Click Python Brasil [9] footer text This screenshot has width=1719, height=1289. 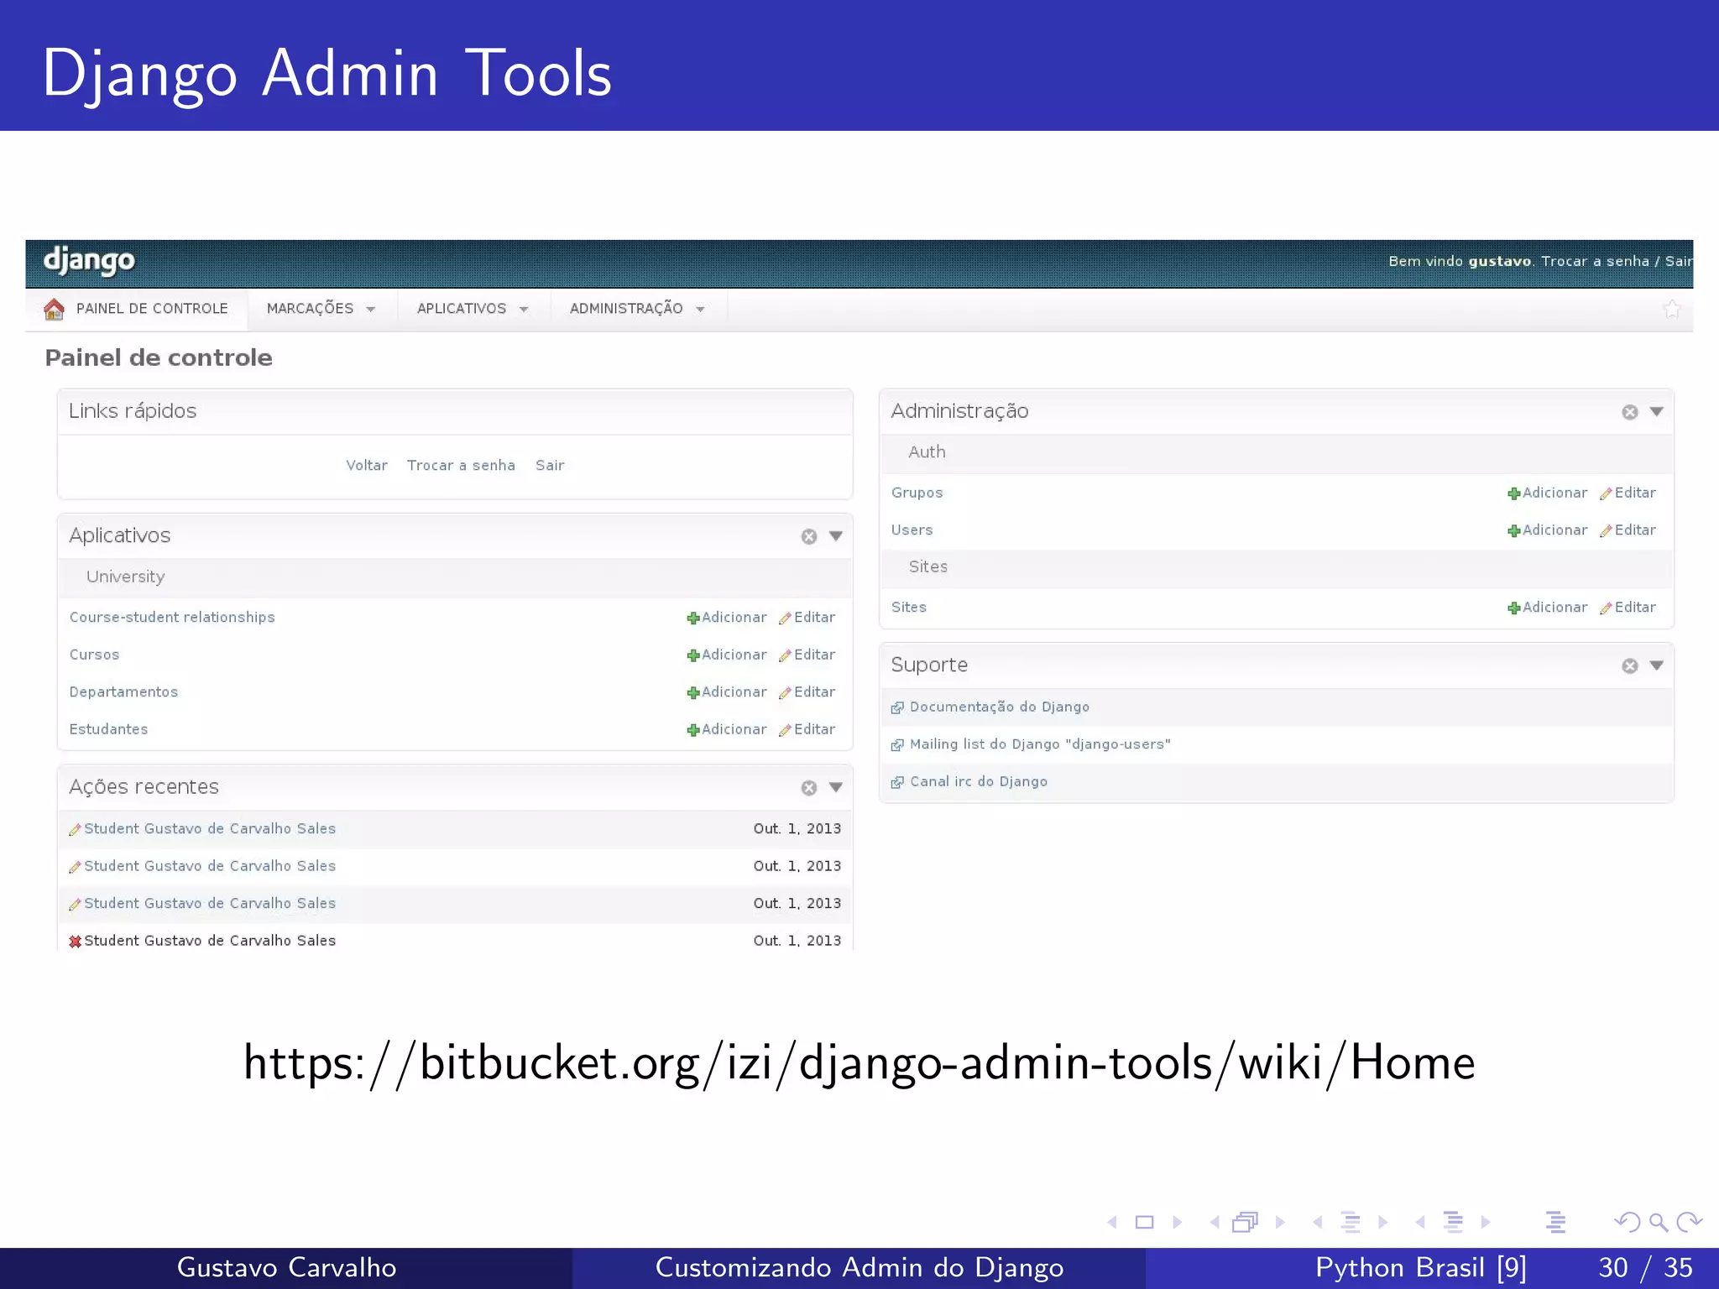1421,1267
